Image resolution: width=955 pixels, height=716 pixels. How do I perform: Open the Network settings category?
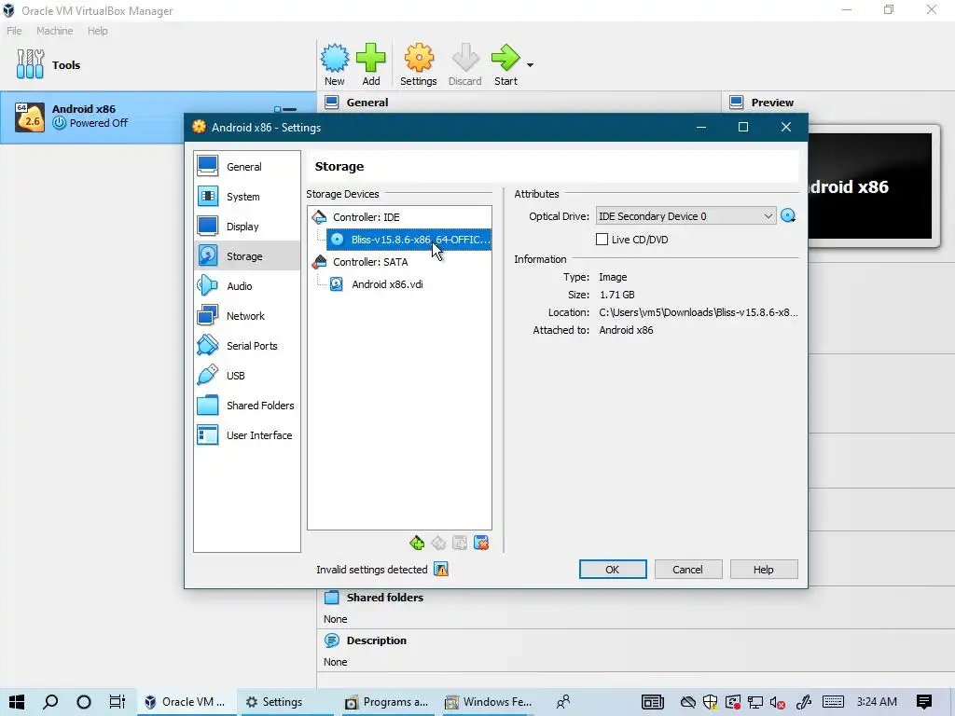click(x=246, y=316)
